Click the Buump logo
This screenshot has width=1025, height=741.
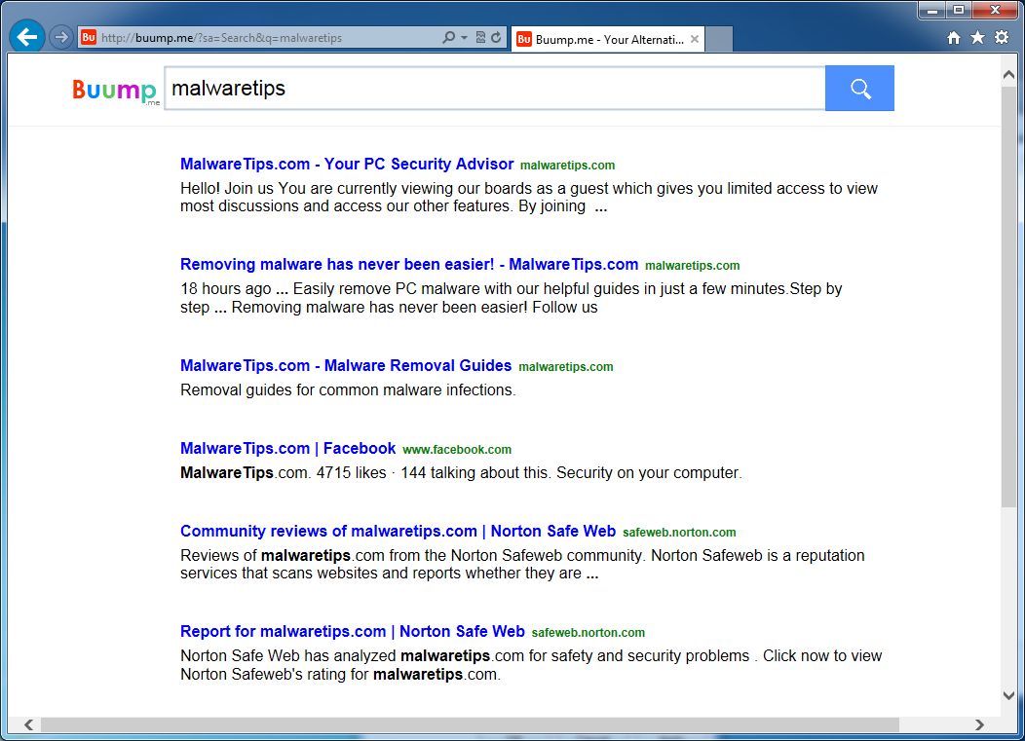pyautogui.click(x=116, y=91)
